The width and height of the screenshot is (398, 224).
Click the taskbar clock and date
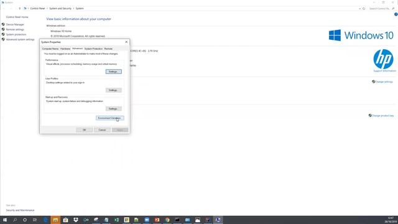(391, 220)
